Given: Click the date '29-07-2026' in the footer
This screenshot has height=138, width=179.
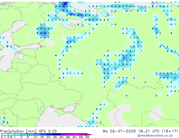Looking at the screenshot, I should pyautogui.click(x=123, y=131).
